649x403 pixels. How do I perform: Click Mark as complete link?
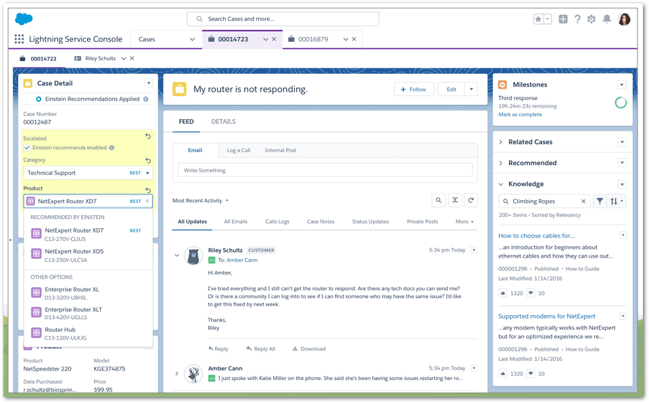point(520,114)
